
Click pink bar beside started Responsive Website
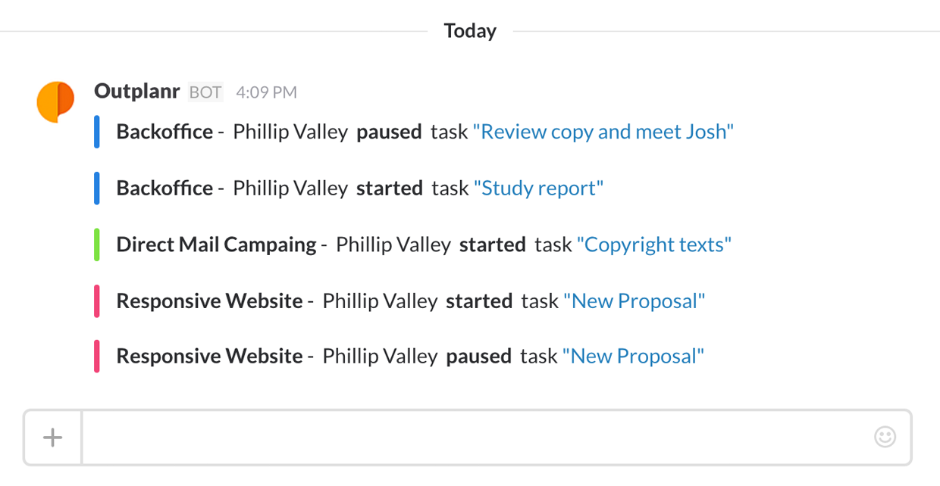pos(97,301)
